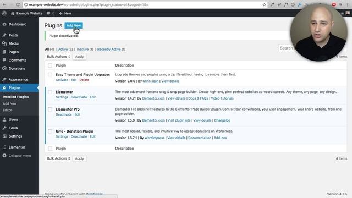352x198 pixels.
Task: Click the top Apply button
Action: coord(79,57)
